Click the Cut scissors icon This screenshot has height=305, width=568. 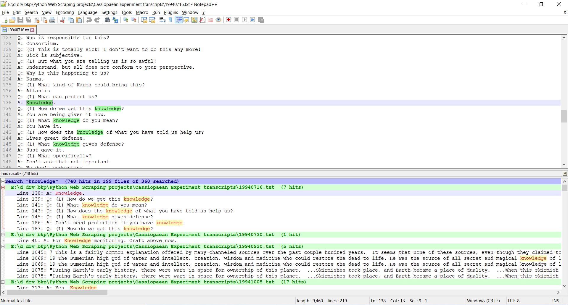click(x=62, y=20)
